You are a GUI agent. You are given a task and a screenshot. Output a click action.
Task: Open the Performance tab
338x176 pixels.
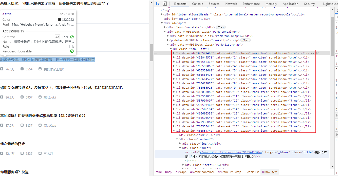(251, 4)
